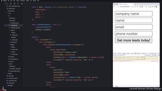
Task: Open the Apple menu
Action: click(2, 1)
